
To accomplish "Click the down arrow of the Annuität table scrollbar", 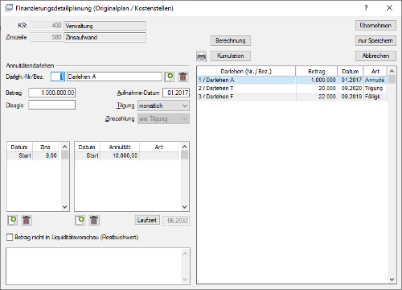I will pos(185,207).
